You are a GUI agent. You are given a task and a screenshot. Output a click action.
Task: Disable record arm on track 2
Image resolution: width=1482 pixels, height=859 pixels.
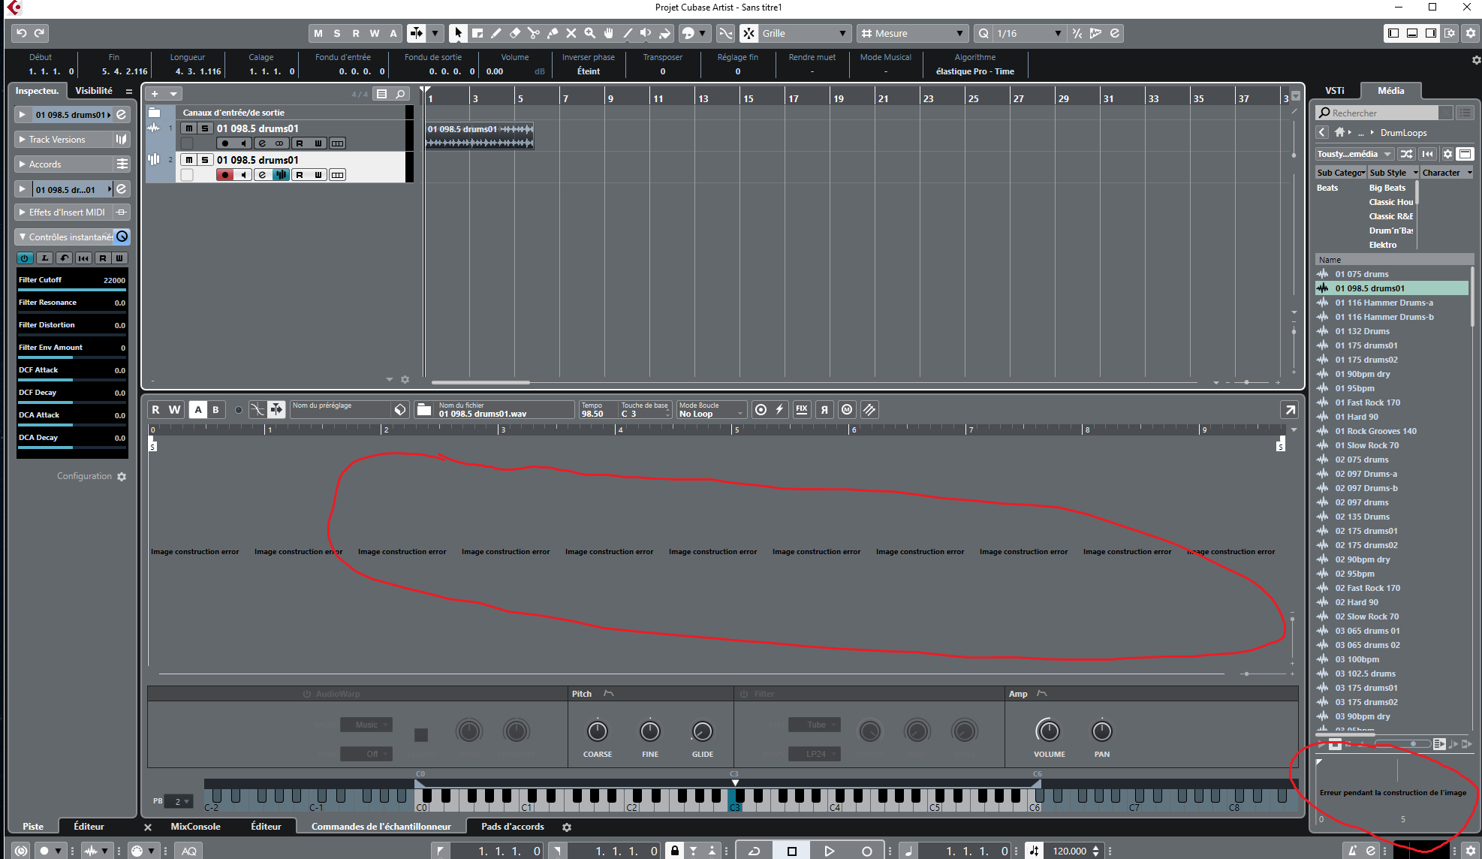click(224, 175)
